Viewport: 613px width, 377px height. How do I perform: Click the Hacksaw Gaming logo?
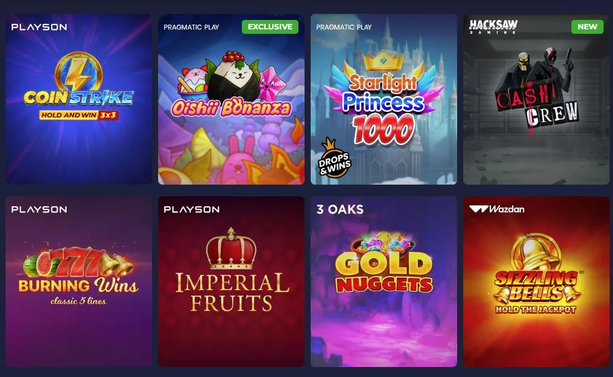pos(493,27)
